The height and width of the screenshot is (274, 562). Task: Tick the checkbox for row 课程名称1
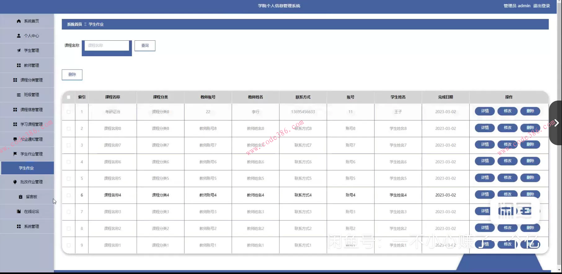pos(69,245)
